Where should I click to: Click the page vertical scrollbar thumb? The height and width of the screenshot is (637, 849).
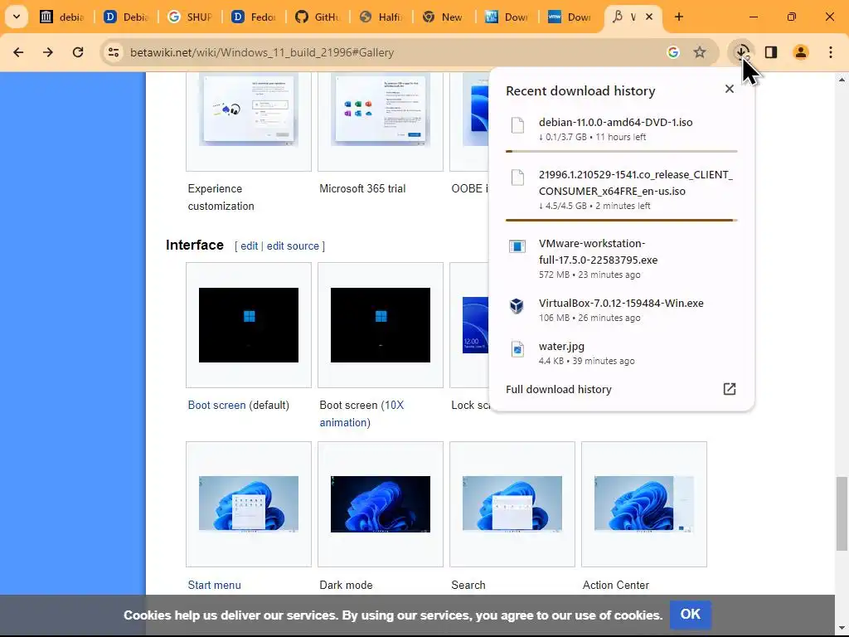842,513
